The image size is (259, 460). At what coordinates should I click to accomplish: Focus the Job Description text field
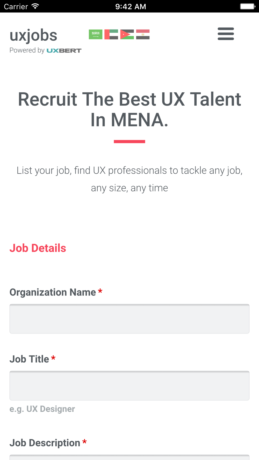(x=129, y=457)
